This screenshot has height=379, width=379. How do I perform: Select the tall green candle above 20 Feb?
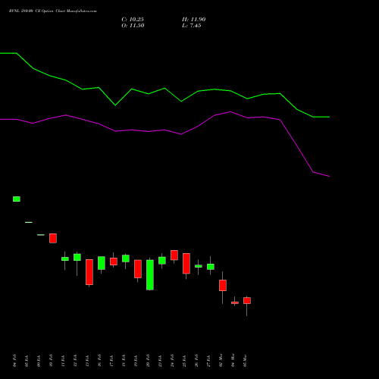click(x=150, y=275)
